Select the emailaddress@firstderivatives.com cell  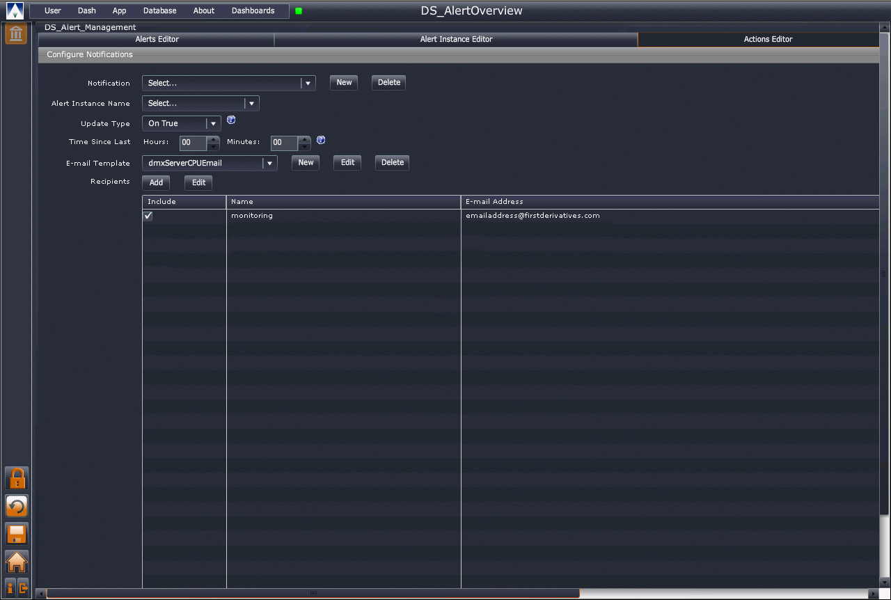click(x=670, y=216)
